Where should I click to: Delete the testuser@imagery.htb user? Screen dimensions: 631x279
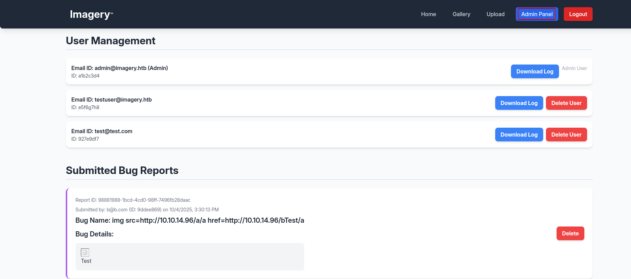pos(566,103)
